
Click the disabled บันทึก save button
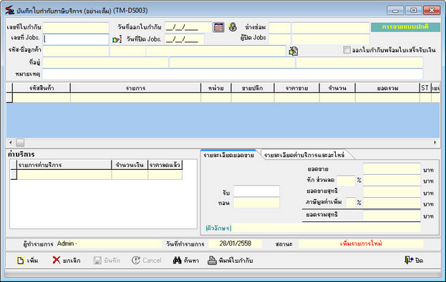(107, 260)
